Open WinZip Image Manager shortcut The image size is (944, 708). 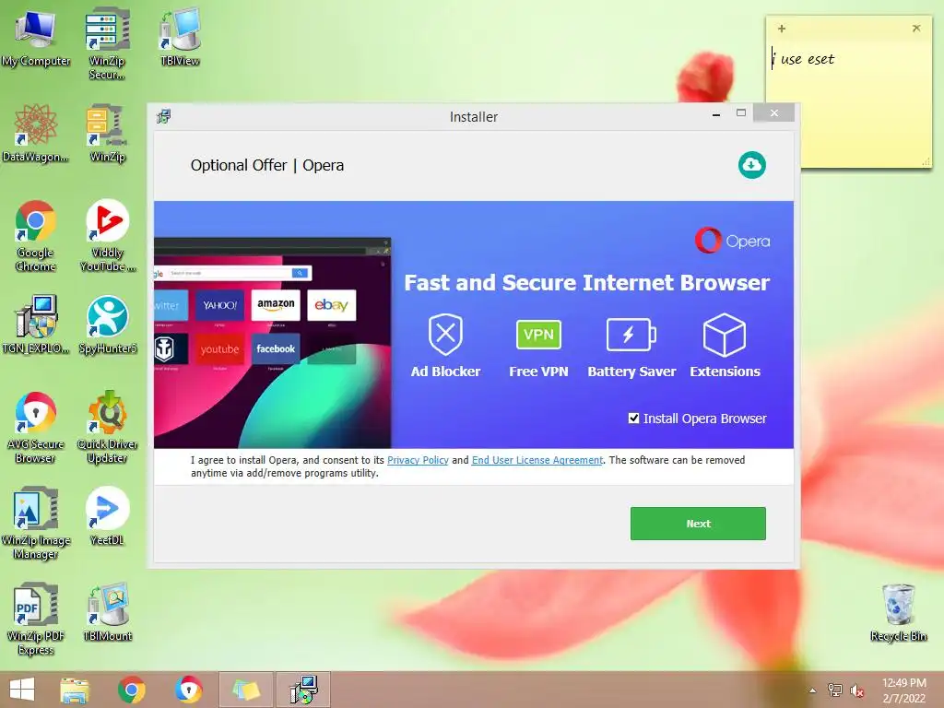36,524
